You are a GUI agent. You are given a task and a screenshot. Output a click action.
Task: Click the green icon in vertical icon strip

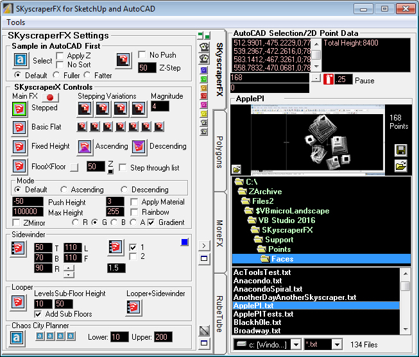[204, 79]
